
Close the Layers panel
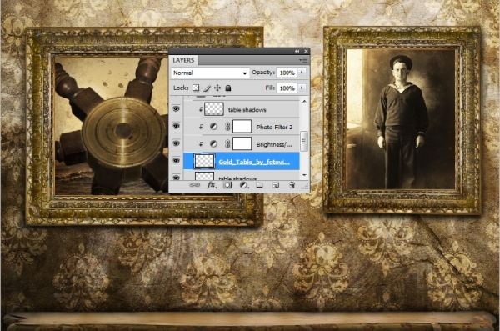[x=306, y=51]
